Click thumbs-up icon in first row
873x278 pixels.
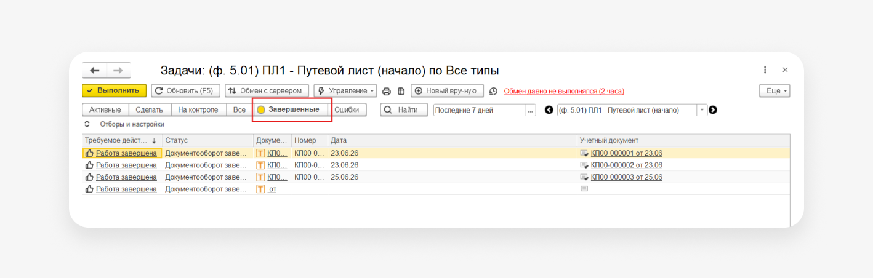point(89,153)
